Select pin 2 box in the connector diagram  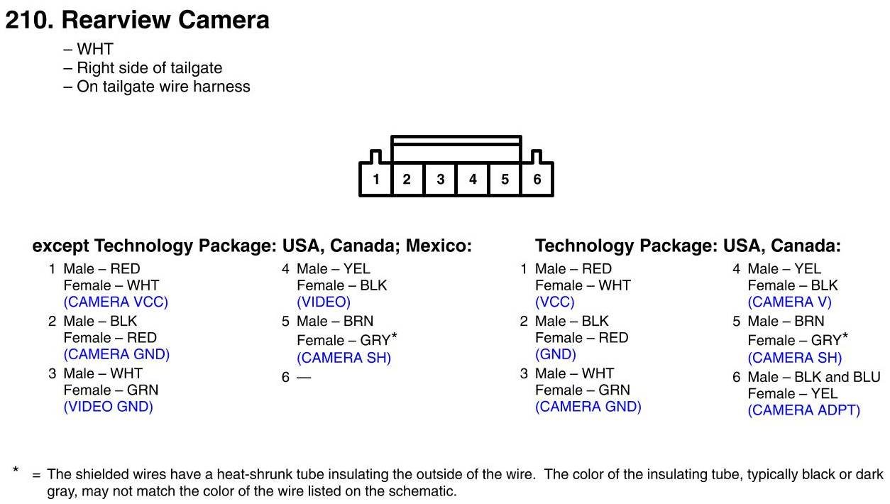point(407,180)
